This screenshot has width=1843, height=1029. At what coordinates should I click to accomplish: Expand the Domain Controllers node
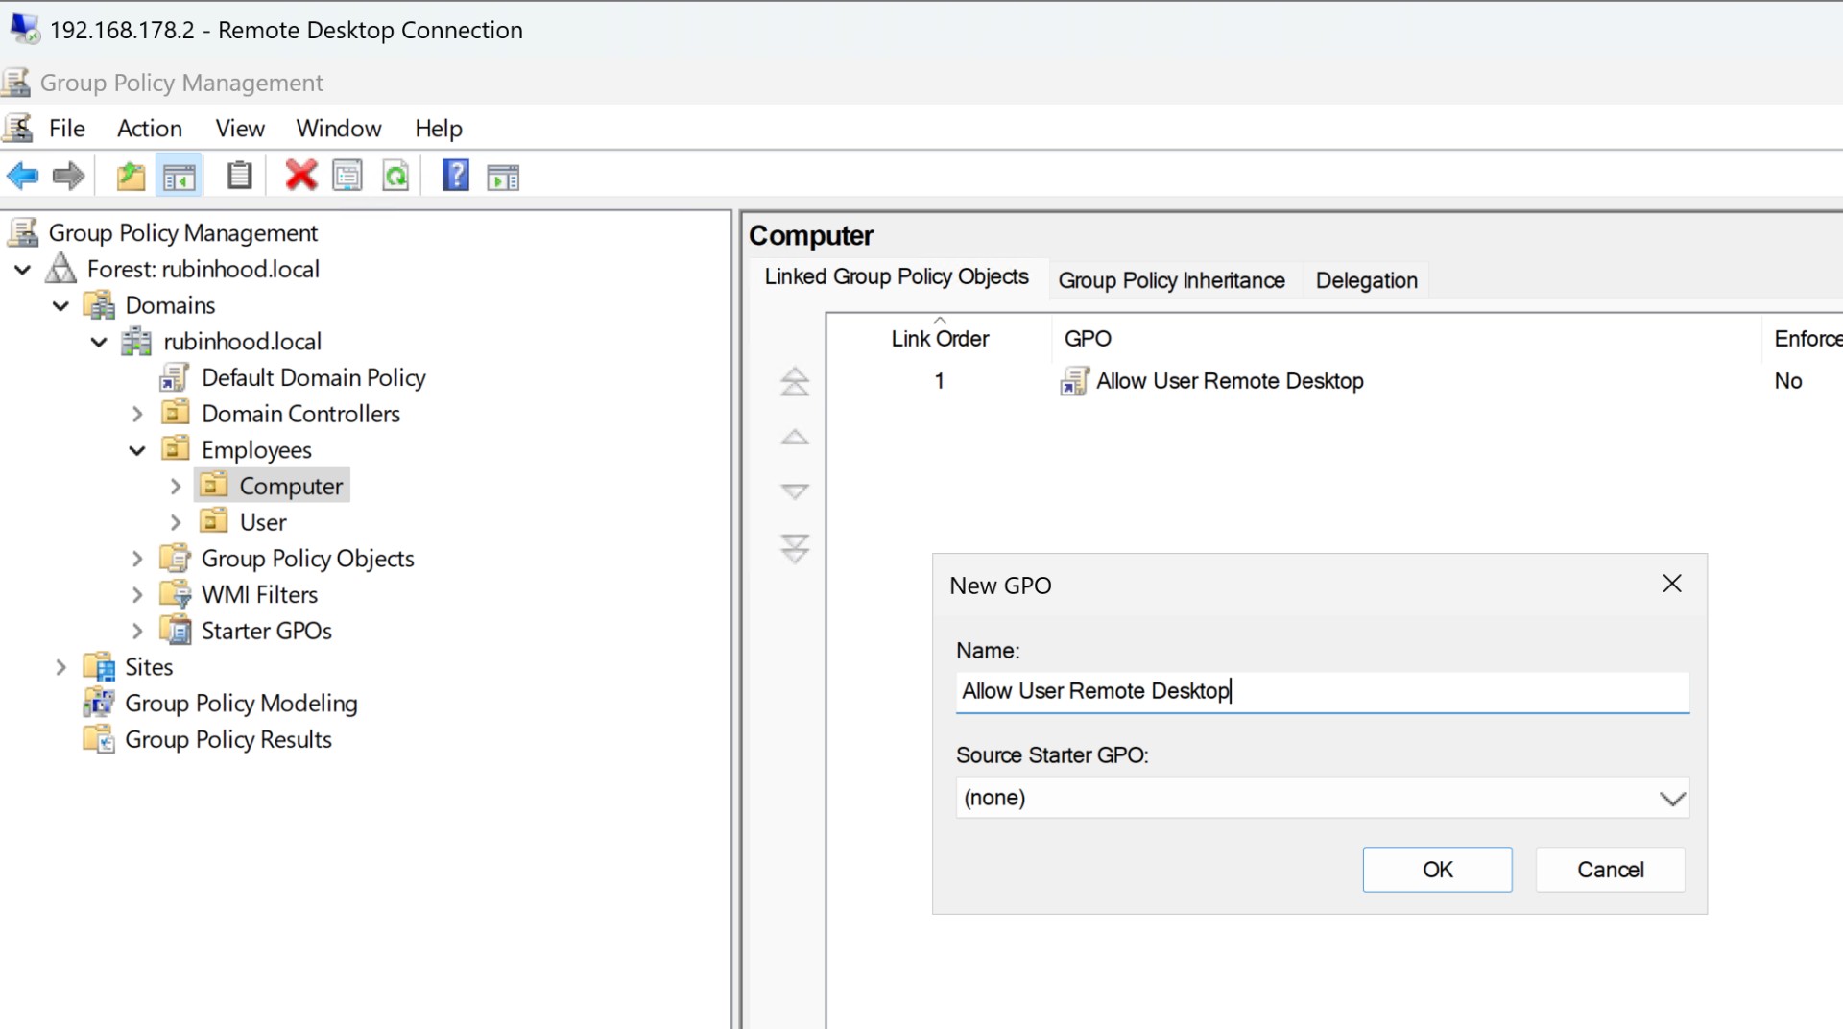pyautogui.click(x=137, y=414)
